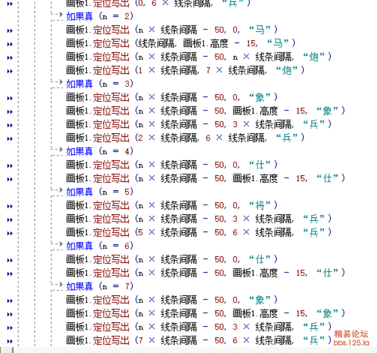The width and height of the screenshot is (377, 353).
Task: Click gutter arrow beside the 0, “马” line
Action: pyautogui.click(x=10, y=31)
